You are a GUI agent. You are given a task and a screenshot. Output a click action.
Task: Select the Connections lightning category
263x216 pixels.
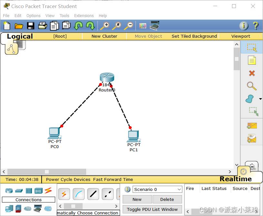pos(48,191)
